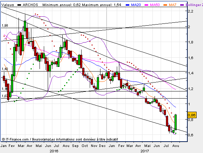This screenshot has width=203, height=153.
Task: Click the last tall green candlestick
Action: [x=176, y=122]
